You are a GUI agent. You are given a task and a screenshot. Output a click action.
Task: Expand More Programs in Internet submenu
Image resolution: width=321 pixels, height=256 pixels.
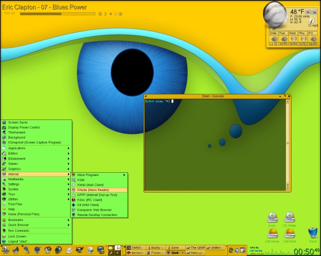pyautogui.click(x=99, y=175)
